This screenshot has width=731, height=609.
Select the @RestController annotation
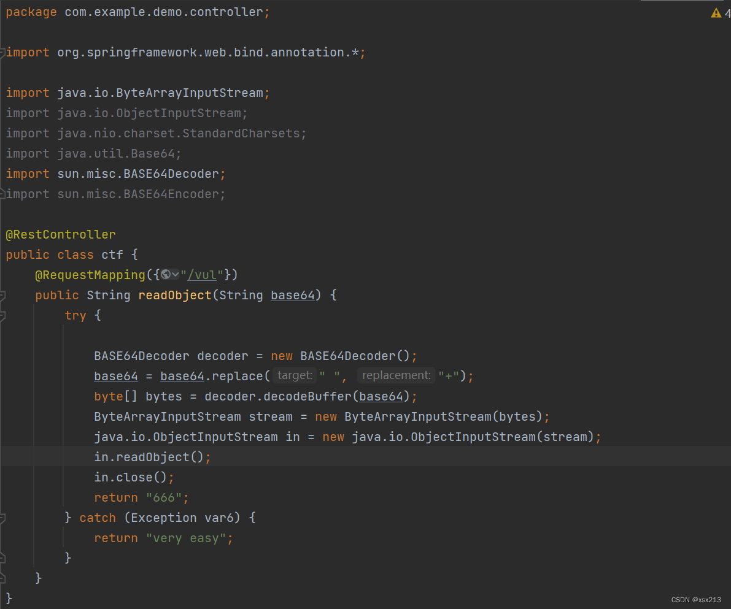point(60,234)
